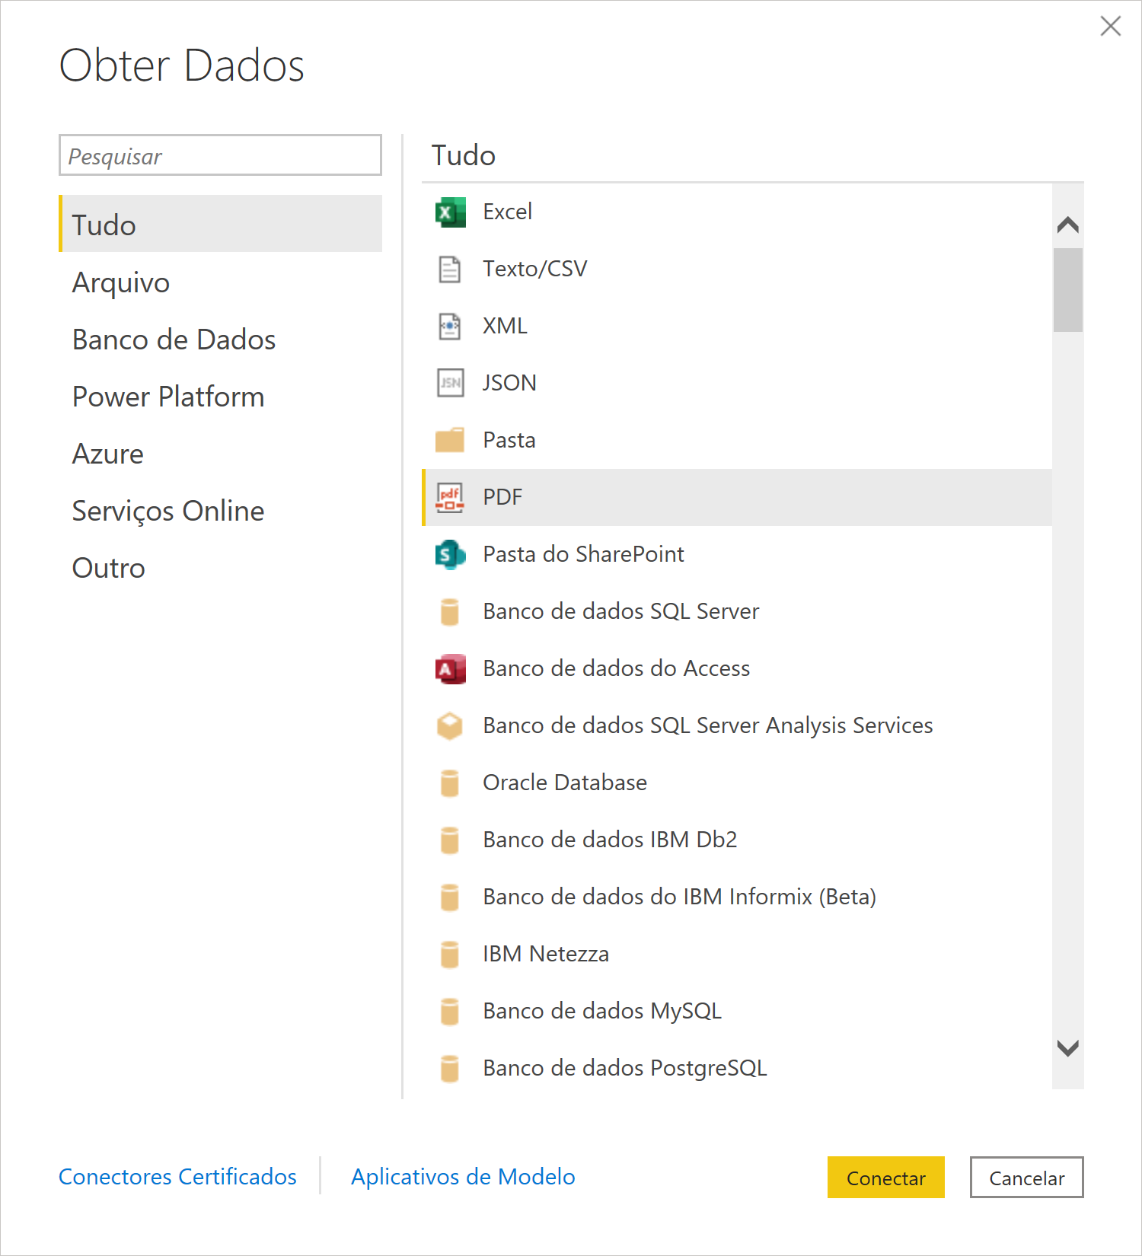The image size is (1142, 1256).
Task: Click the connector list scrollbar thumb
Action: (x=1068, y=290)
